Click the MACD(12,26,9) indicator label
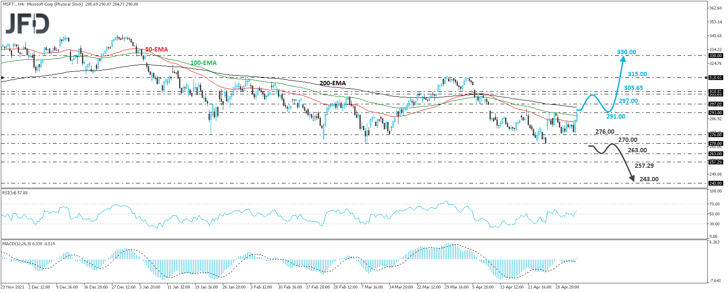Image resolution: width=728 pixels, height=292 pixels. tap(29, 244)
